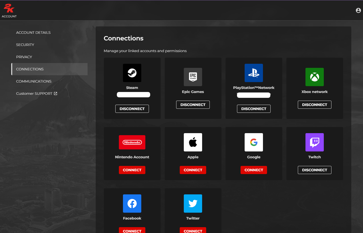Click the Epic Games logo icon
The image size is (363, 233).
tap(193, 77)
